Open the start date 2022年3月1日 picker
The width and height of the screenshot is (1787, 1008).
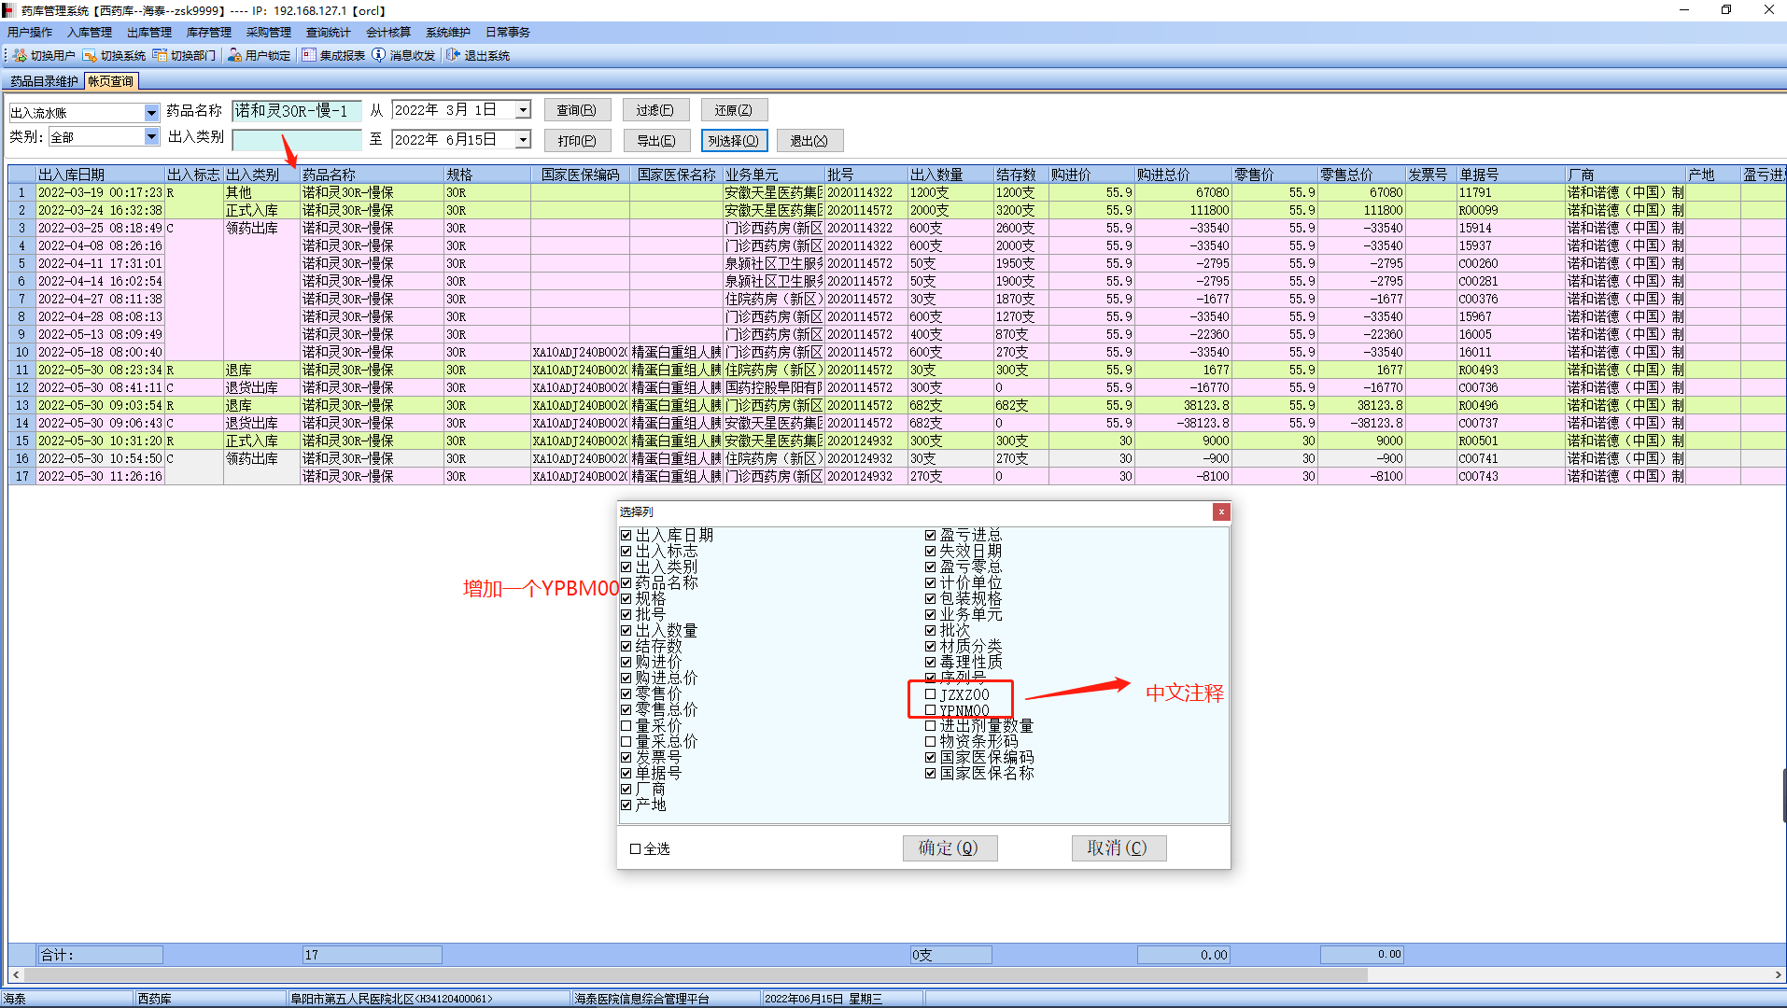(x=523, y=110)
